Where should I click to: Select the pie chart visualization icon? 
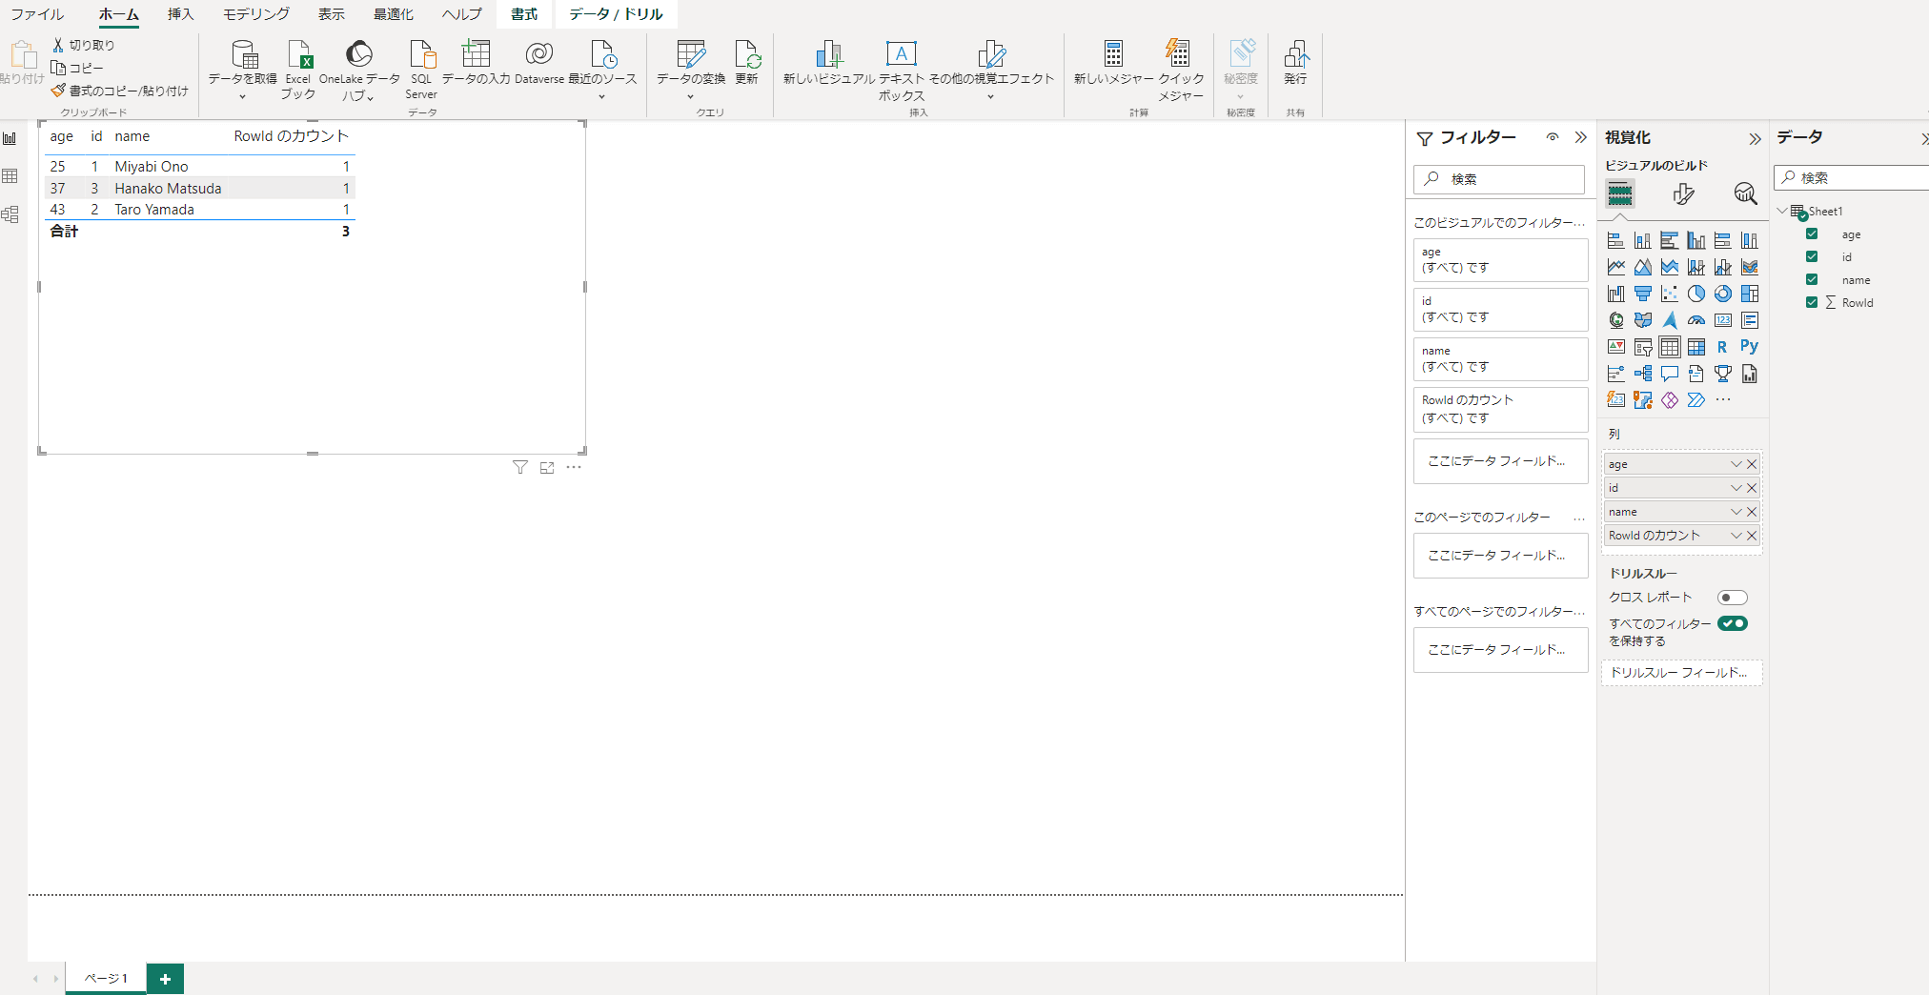point(1696,294)
